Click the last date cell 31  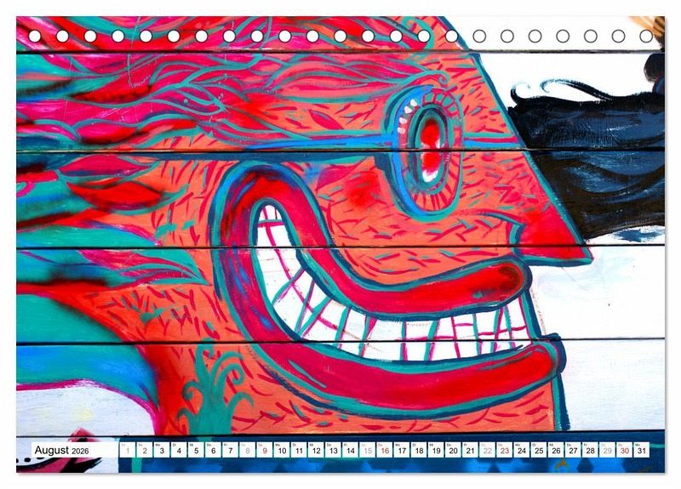coord(642,450)
